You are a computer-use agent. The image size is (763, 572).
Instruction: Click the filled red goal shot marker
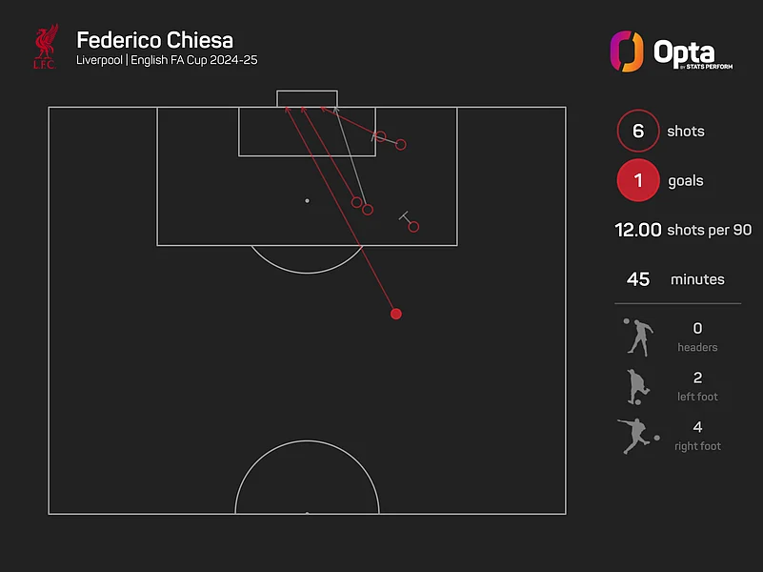coord(396,314)
